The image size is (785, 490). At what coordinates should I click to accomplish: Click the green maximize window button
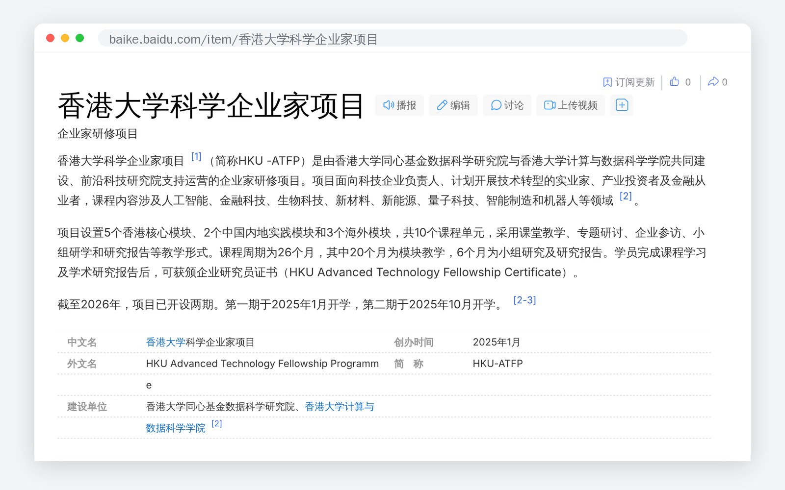(80, 38)
